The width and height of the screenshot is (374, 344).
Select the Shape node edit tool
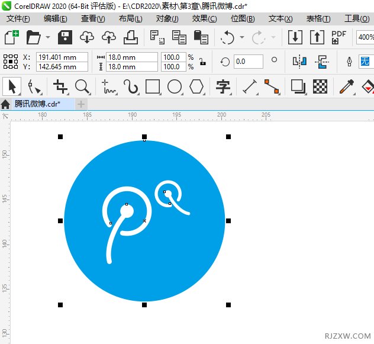click(x=34, y=86)
